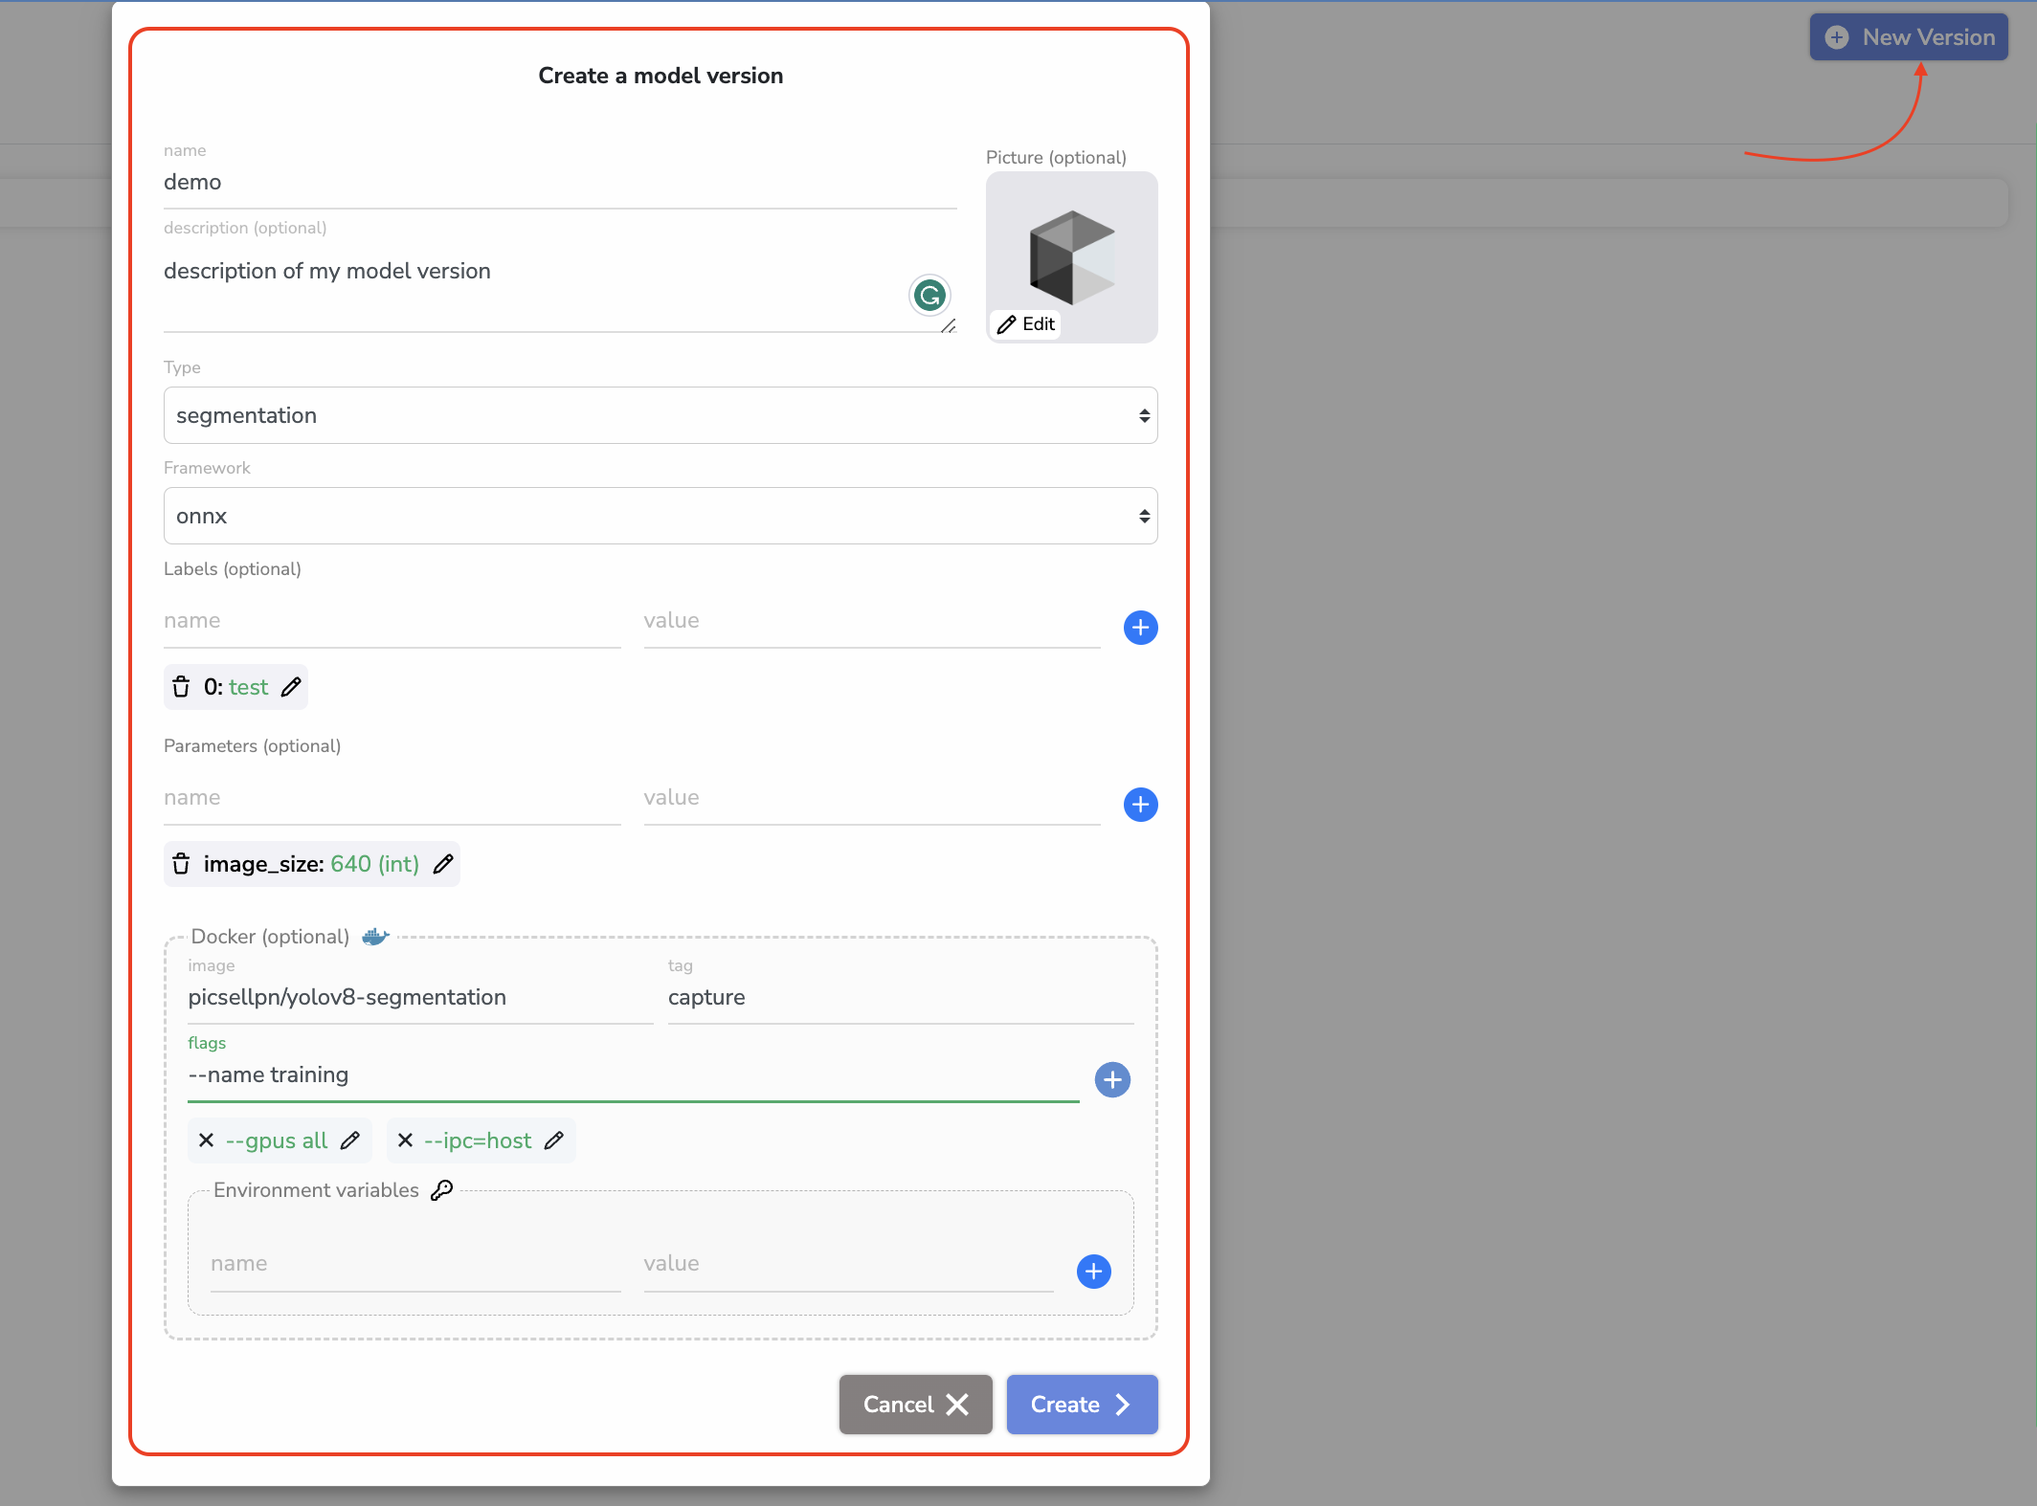Add environment variable plus button

tap(1093, 1272)
